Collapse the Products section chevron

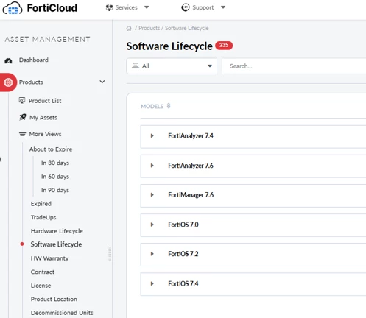pyautogui.click(x=102, y=82)
